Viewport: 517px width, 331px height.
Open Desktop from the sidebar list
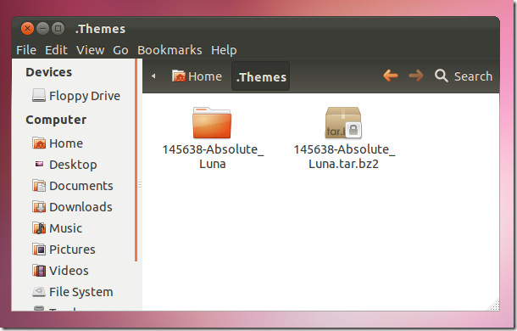point(73,165)
